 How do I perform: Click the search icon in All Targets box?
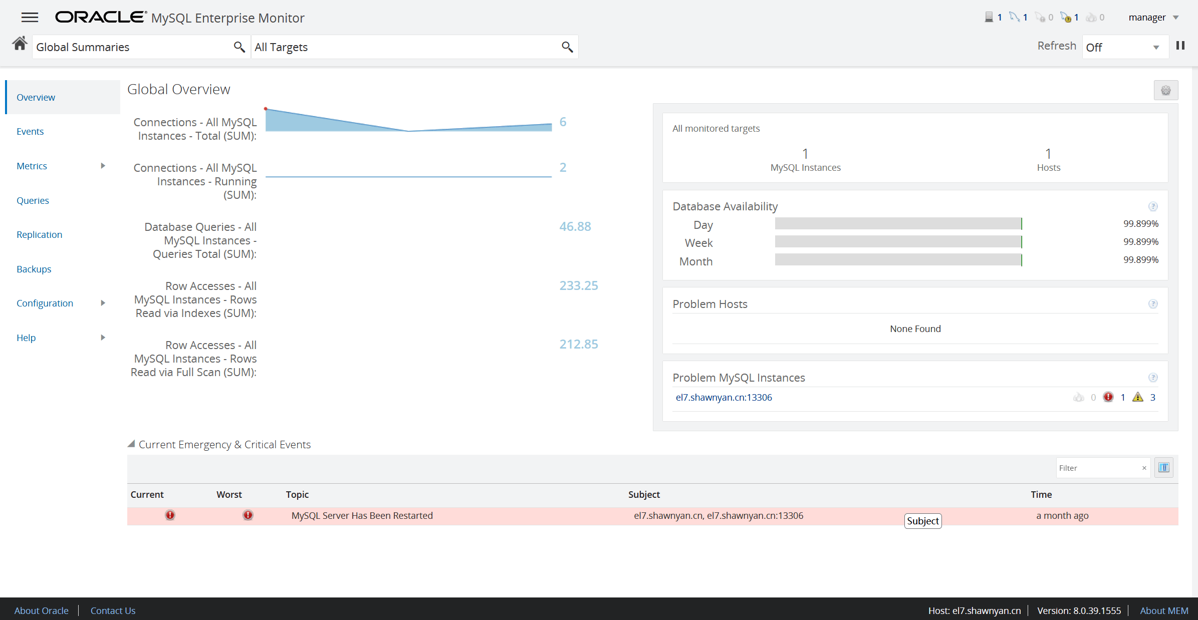click(567, 47)
